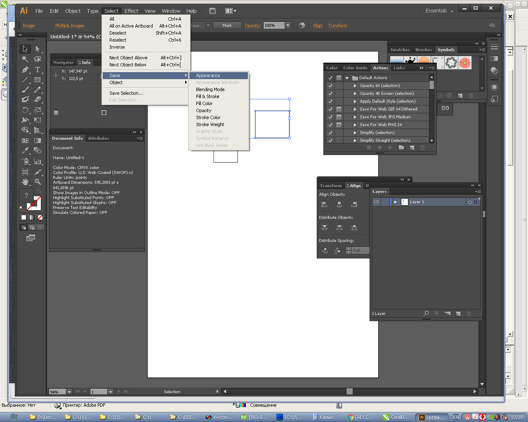528x422 pixels.
Task: Pick the Magic Wand tool
Action: pyautogui.click(x=25, y=59)
